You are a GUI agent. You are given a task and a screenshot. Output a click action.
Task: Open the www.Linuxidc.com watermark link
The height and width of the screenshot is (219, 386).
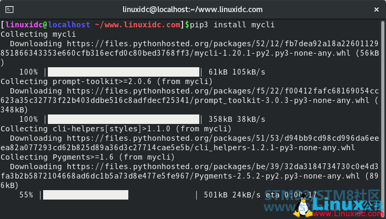348,214
